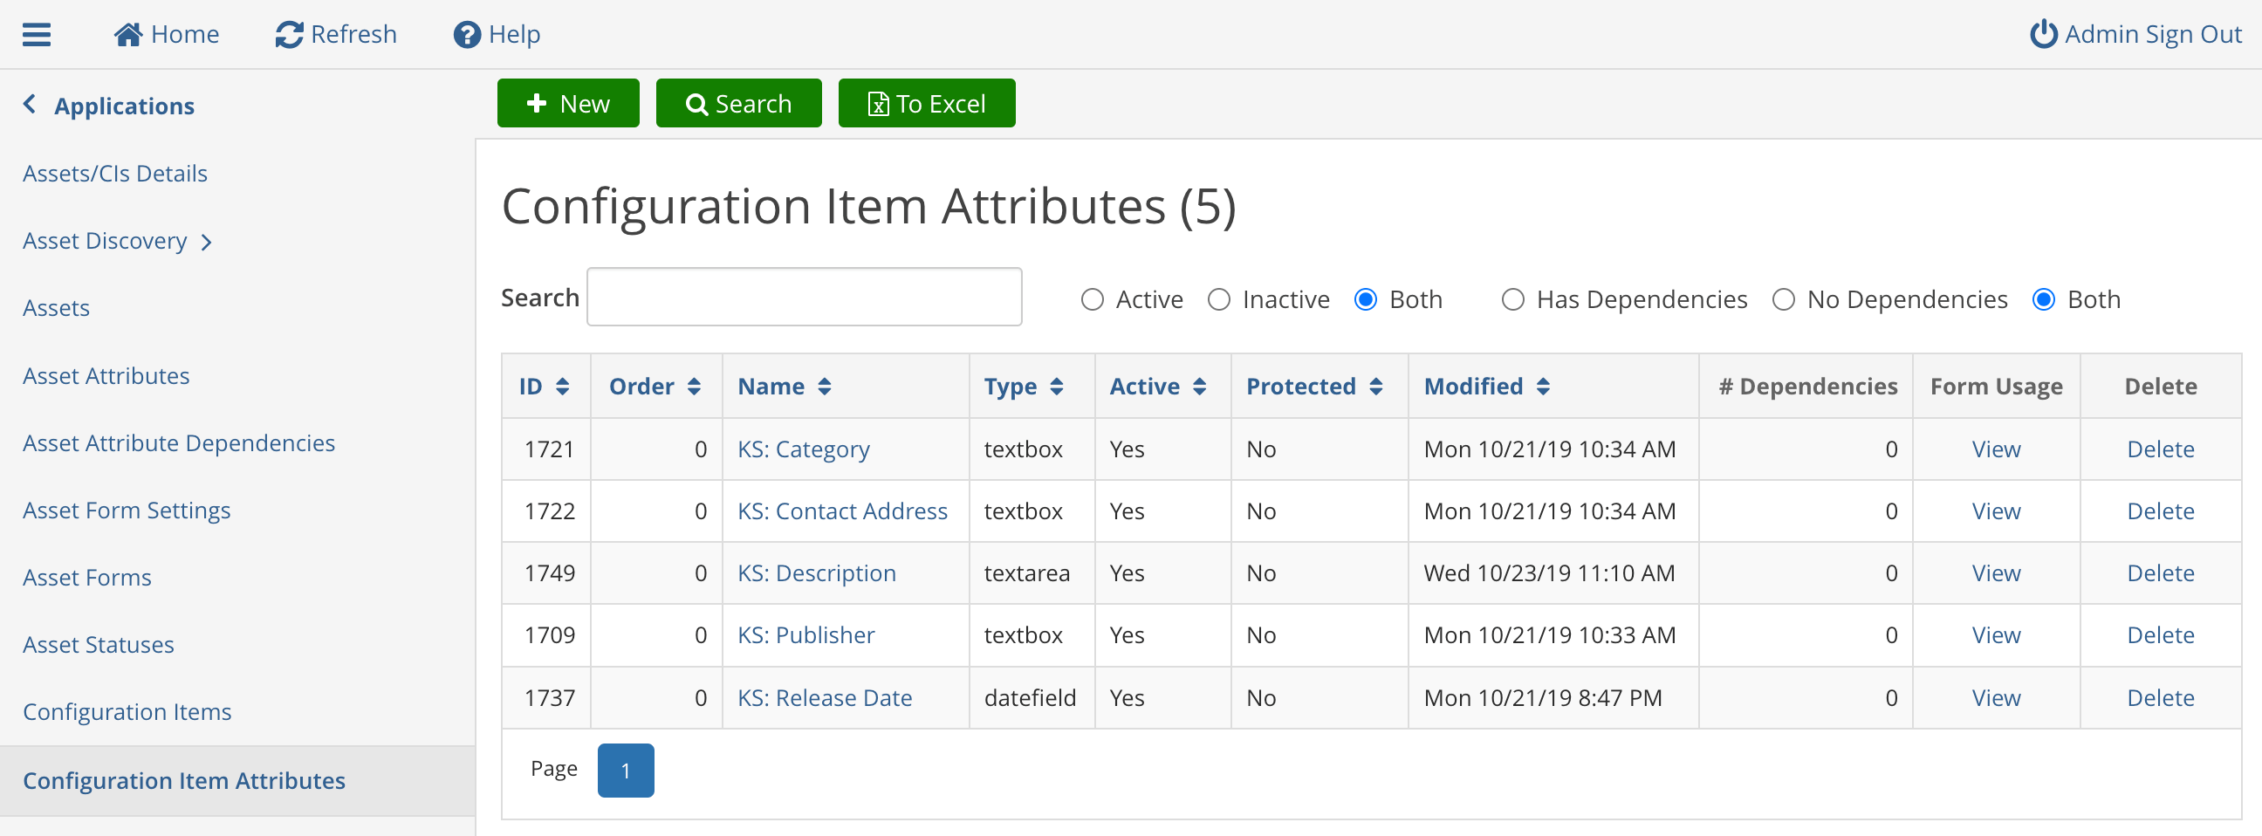Open the Search panel
2262x836 pixels.
coord(738,103)
